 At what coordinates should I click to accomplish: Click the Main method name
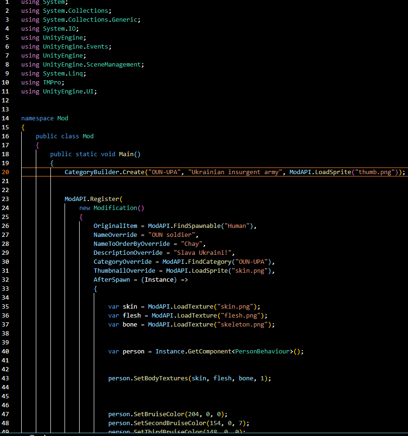pyautogui.click(x=126, y=154)
